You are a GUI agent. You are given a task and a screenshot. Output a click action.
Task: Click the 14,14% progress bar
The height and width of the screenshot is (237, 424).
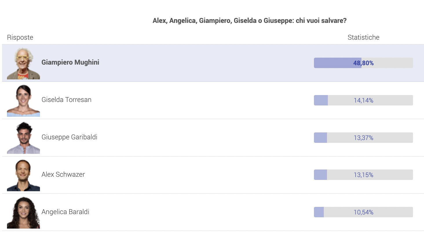tap(363, 100)
